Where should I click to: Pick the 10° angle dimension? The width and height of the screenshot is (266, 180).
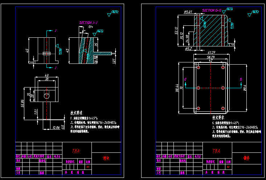pyautogui.click(x=90, y=27)
